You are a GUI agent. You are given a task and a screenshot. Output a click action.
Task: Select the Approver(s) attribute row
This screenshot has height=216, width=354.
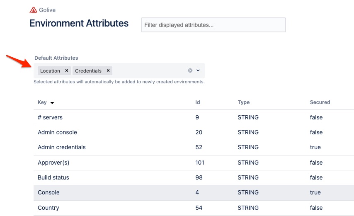53,163
